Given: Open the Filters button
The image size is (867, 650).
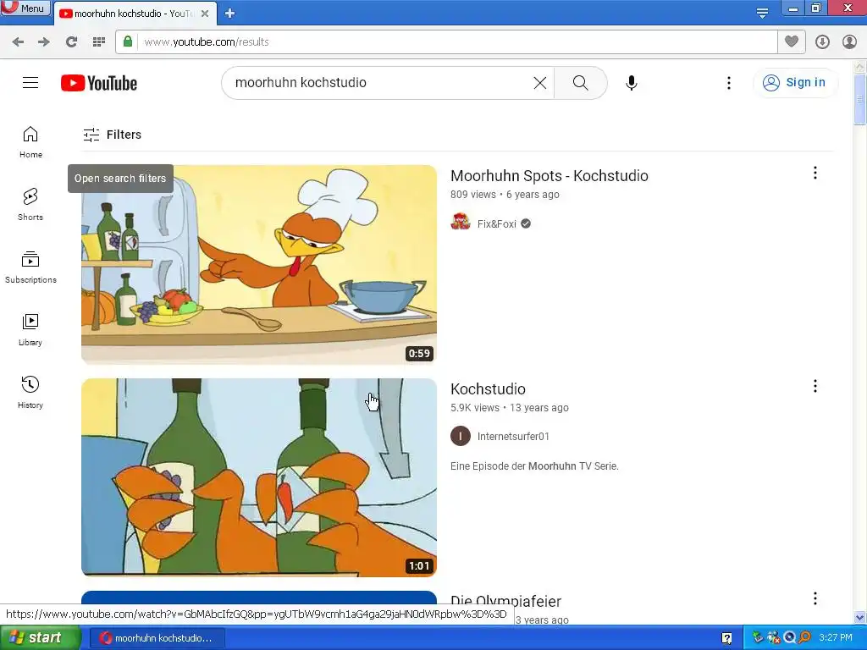Looking at the screenshot, I should pyautogui.click(x=113, y=135).
